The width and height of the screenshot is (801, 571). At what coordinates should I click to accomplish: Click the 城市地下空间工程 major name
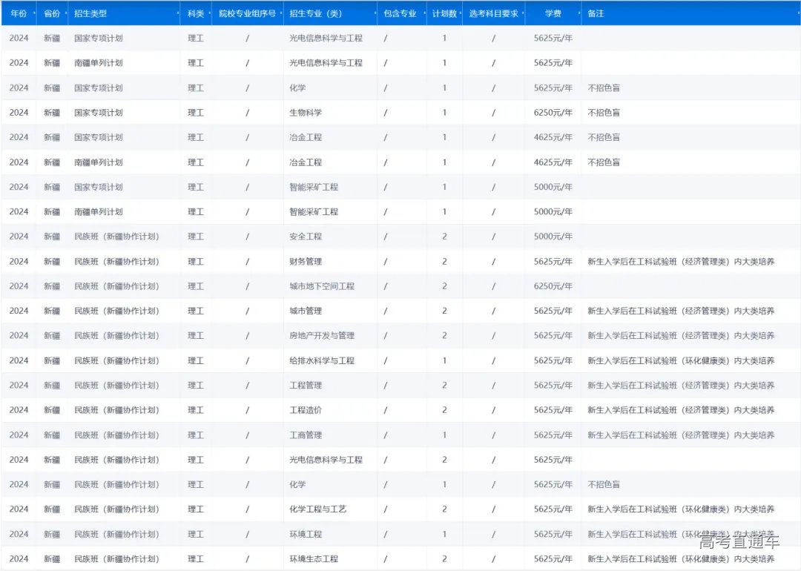click(322, 286)
